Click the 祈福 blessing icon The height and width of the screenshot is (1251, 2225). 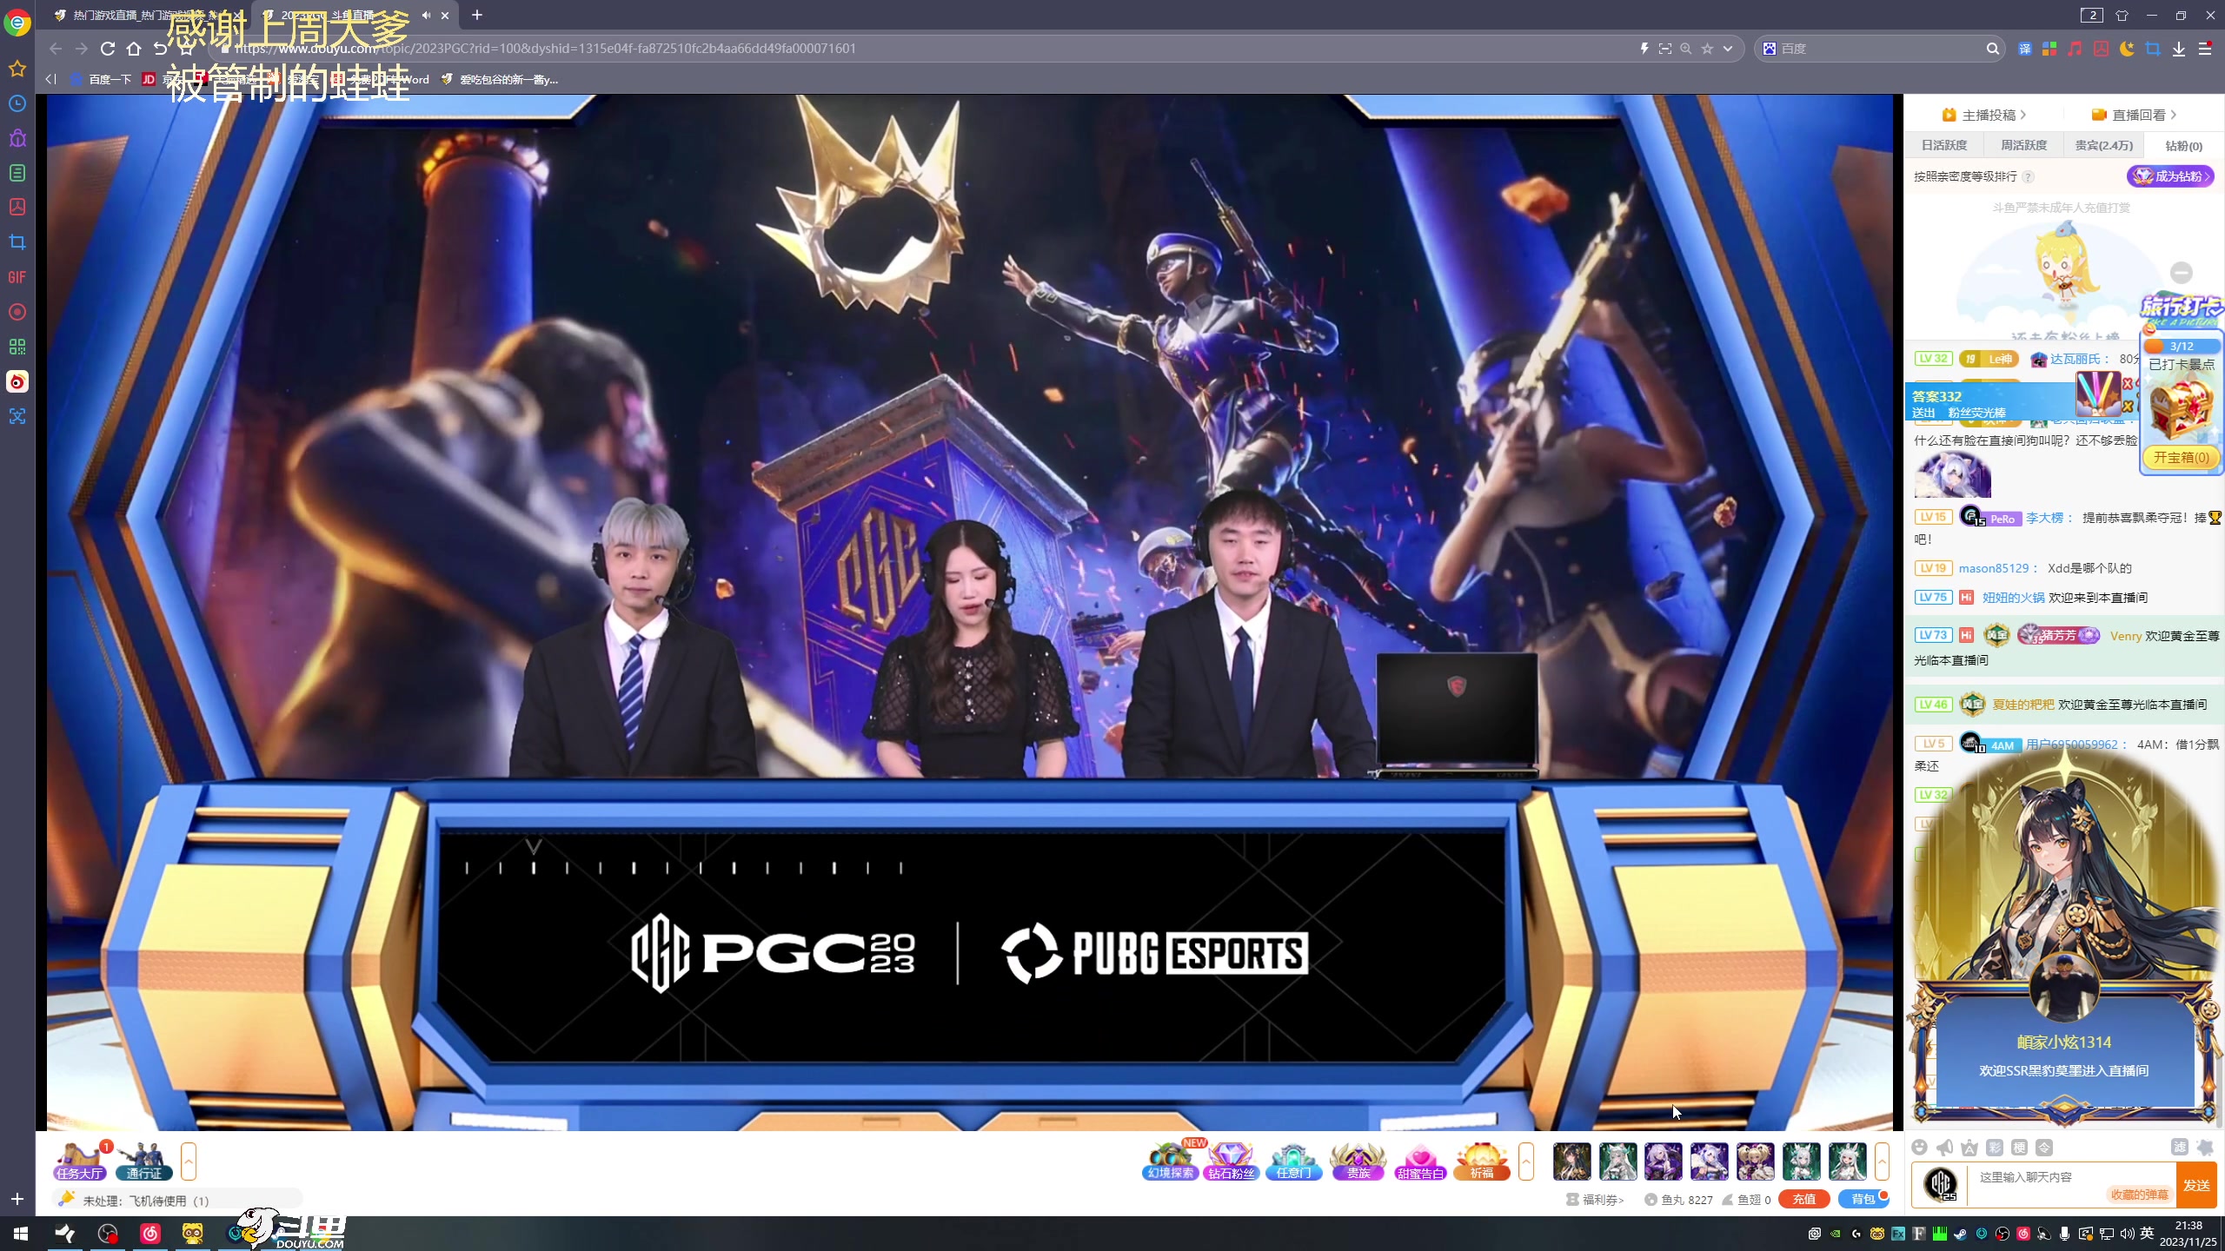point(1482,1162)
